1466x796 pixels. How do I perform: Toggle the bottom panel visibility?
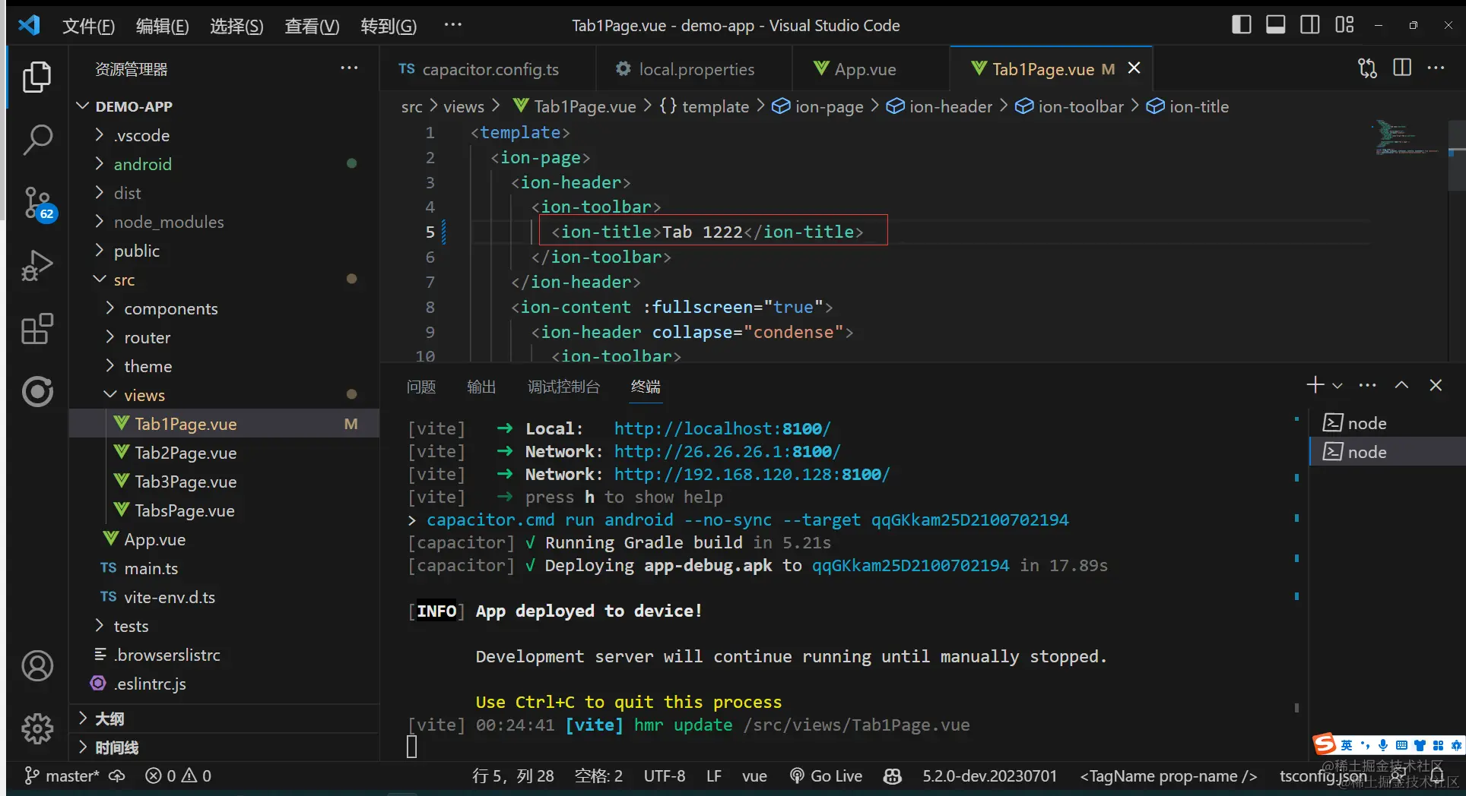(x=1276, y=25)
